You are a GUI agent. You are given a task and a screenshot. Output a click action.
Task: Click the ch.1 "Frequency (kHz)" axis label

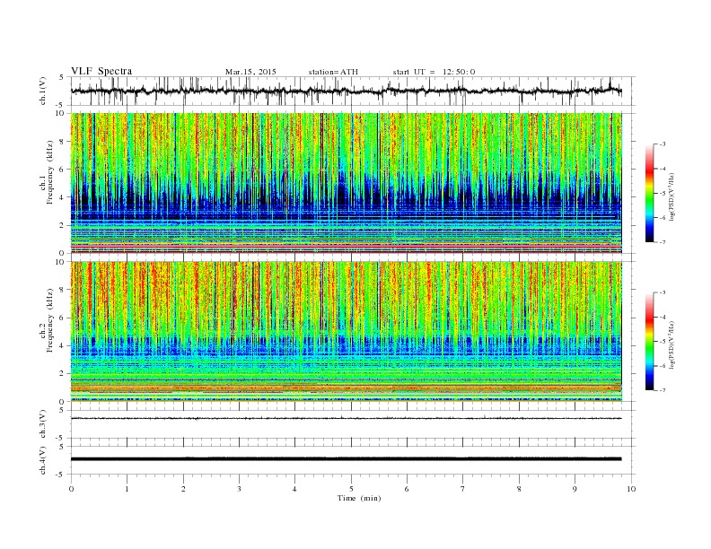(x=49, y=172)
